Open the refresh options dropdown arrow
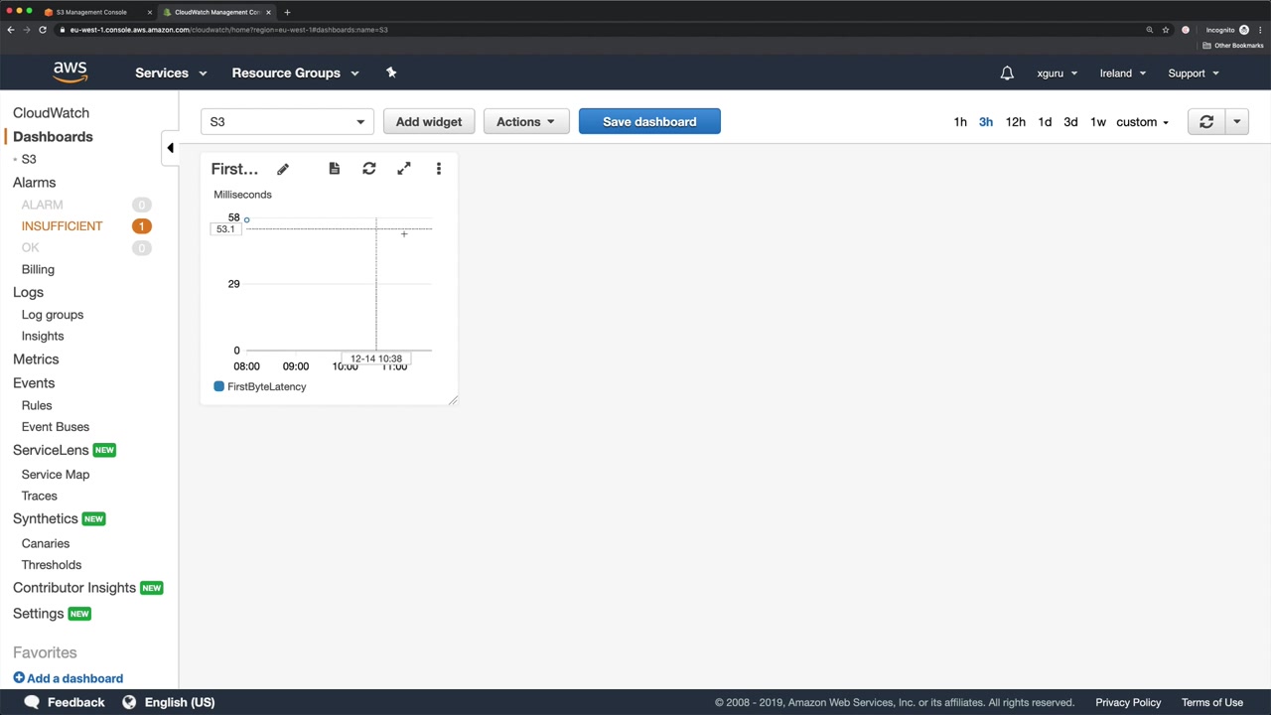1271x715 pixels. pos(1237,122)
